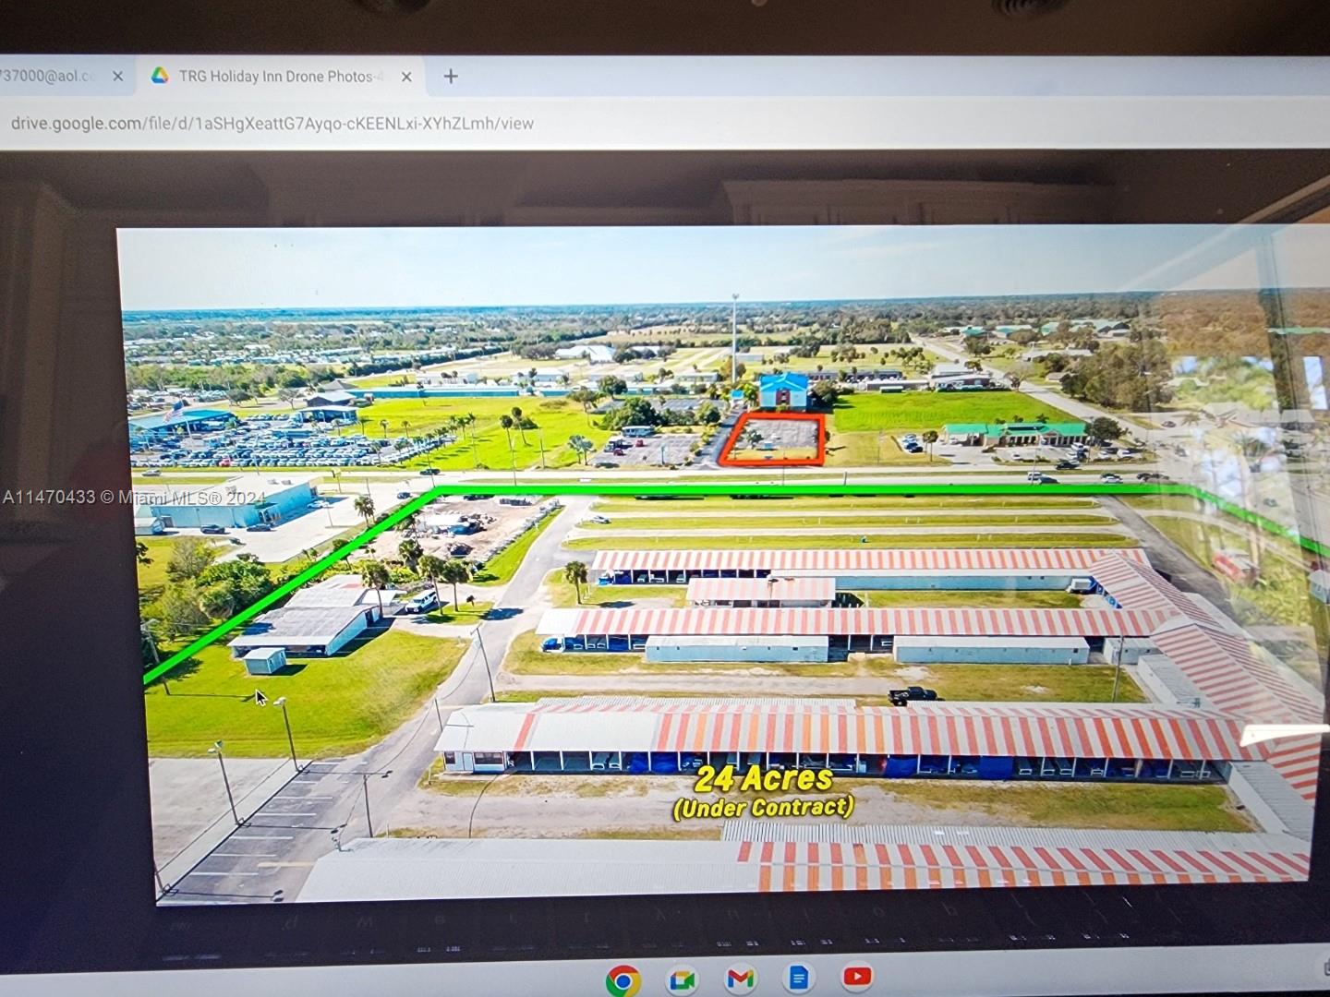This screenshot has width=1330, height=997.
Task: Click the black pickup truck in photo
Action: (x=913, y=695)
